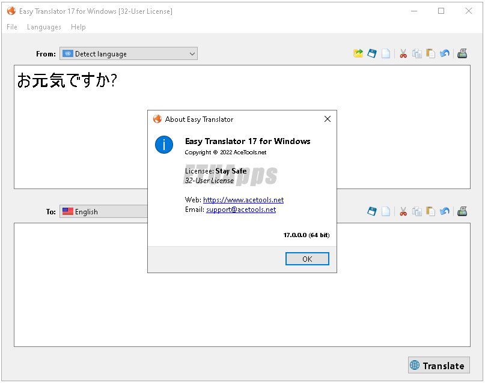This screenshot has height=383, width=485.
Task: Print source text with printer icon
Action: (x=462, y=53)
